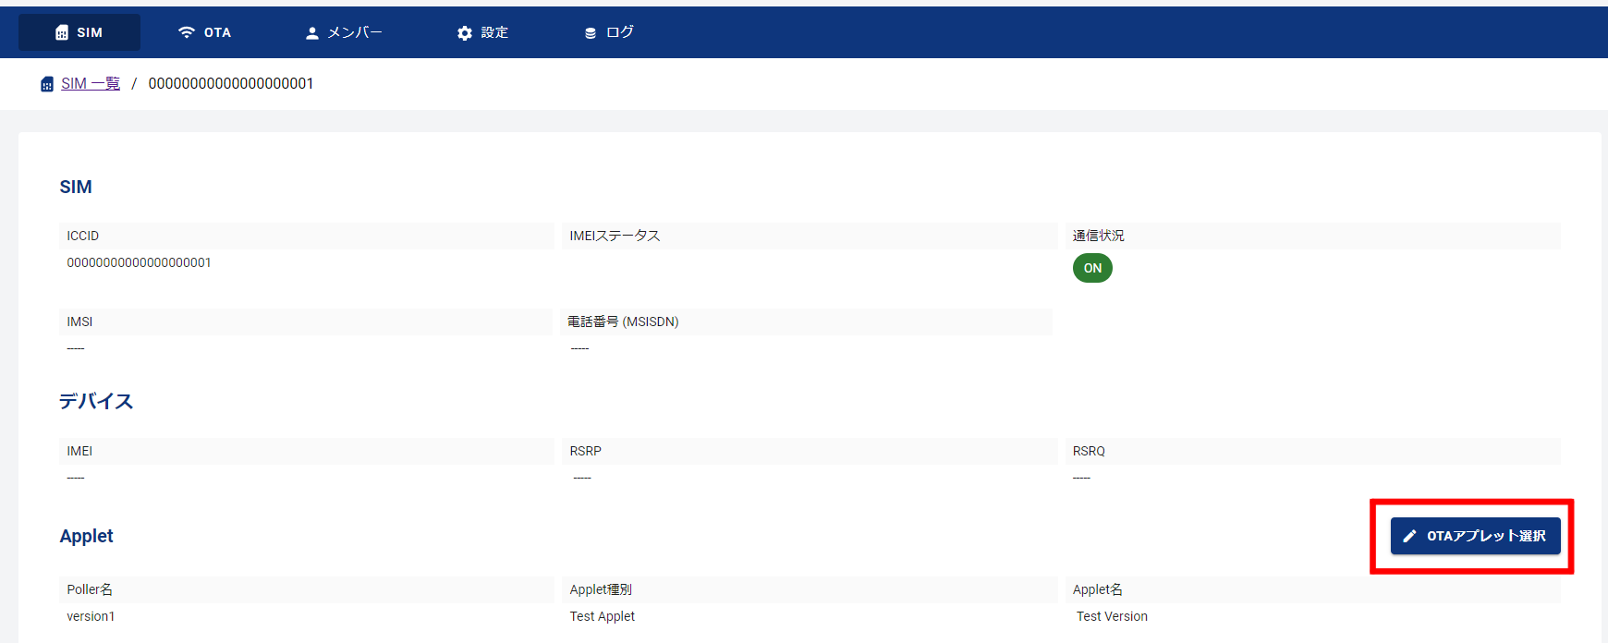Click the Test Applet value
Image resolution: width=1608 pixels, height=643 pixels.
tap(603, 616)
